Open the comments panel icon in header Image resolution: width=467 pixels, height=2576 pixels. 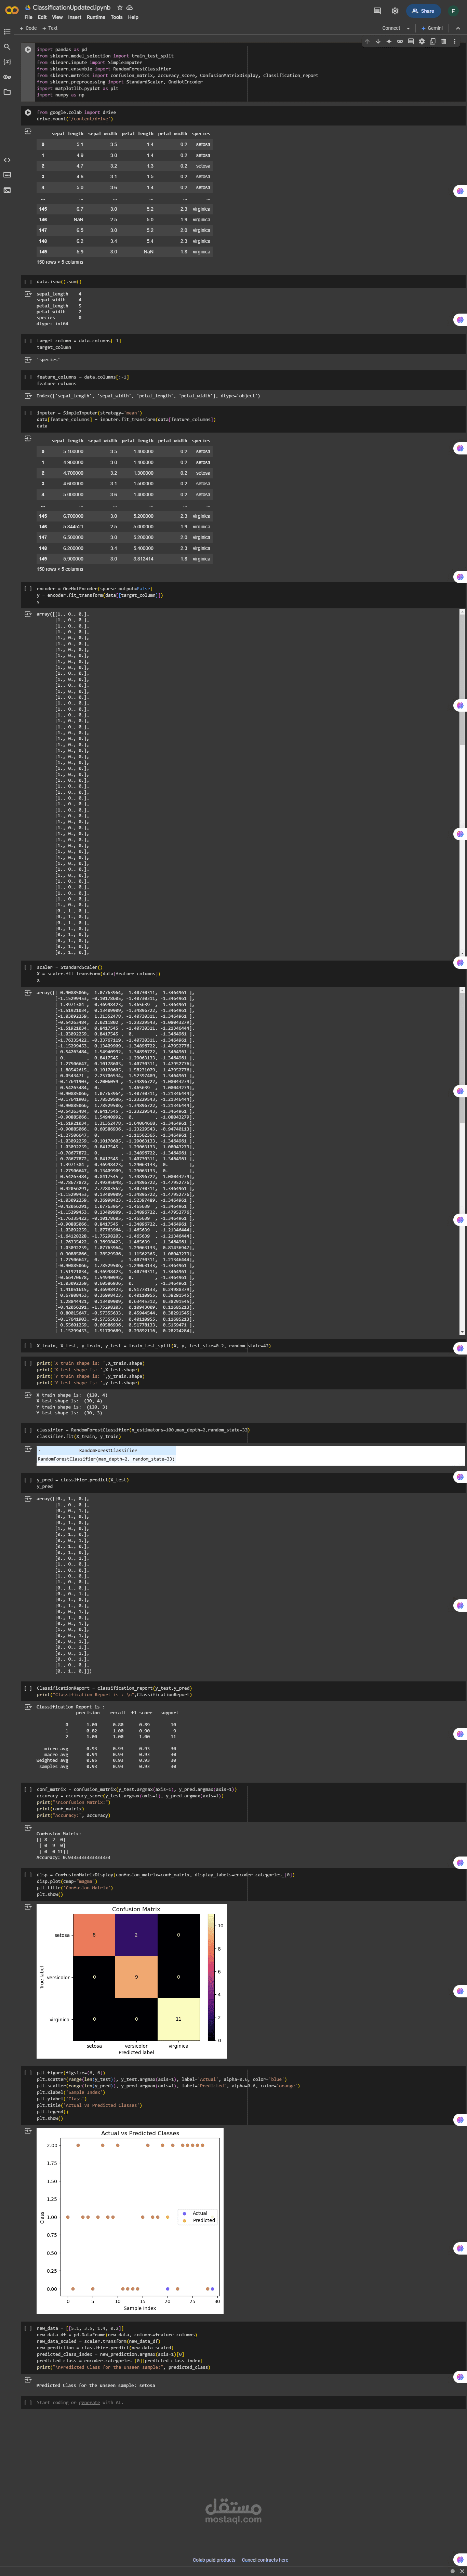tap(377, 11)
